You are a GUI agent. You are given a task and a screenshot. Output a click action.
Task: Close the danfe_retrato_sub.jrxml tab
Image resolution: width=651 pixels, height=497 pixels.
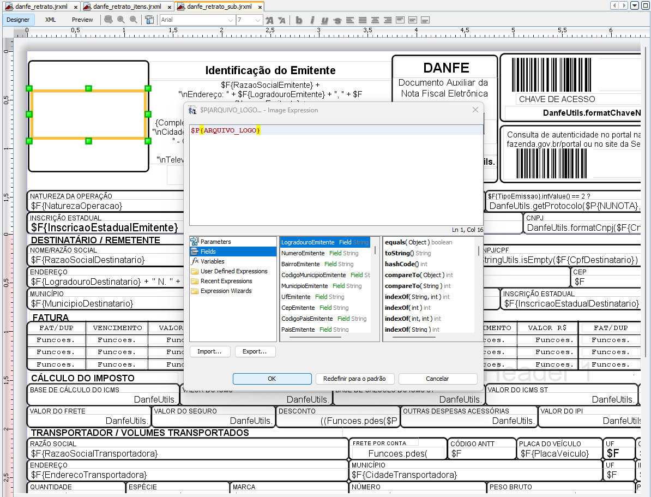tap(260, 7)
